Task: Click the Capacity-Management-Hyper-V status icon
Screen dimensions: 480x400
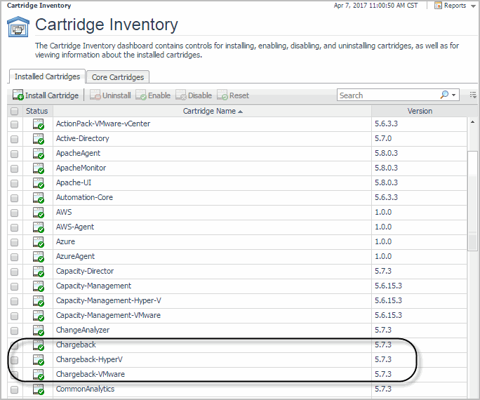Action: pyautogui.click(x=39, y=301)
